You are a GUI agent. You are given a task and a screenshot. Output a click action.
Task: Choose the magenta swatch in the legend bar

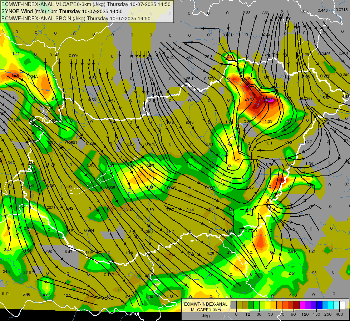pos(302,305)
